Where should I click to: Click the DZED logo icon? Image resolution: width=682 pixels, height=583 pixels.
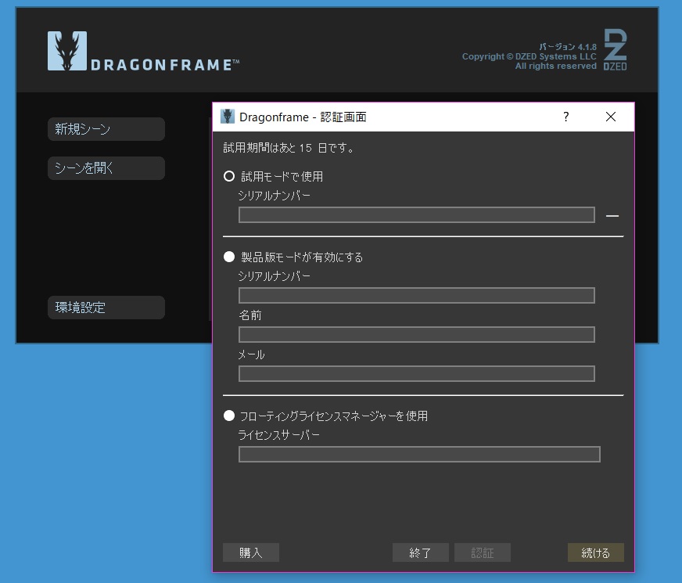point(615,49)
